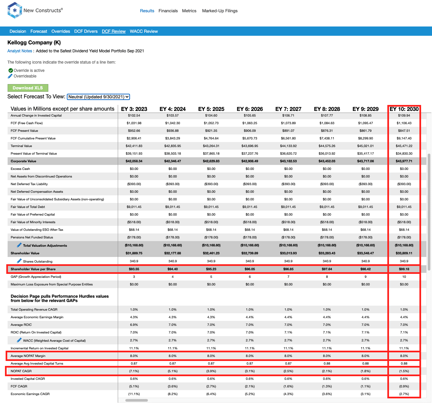The height and width of the screenshot is (403, 432).
Task: Open the Marked-Up Filings menu
Action: pyautogui.click(x=220, y=11)
